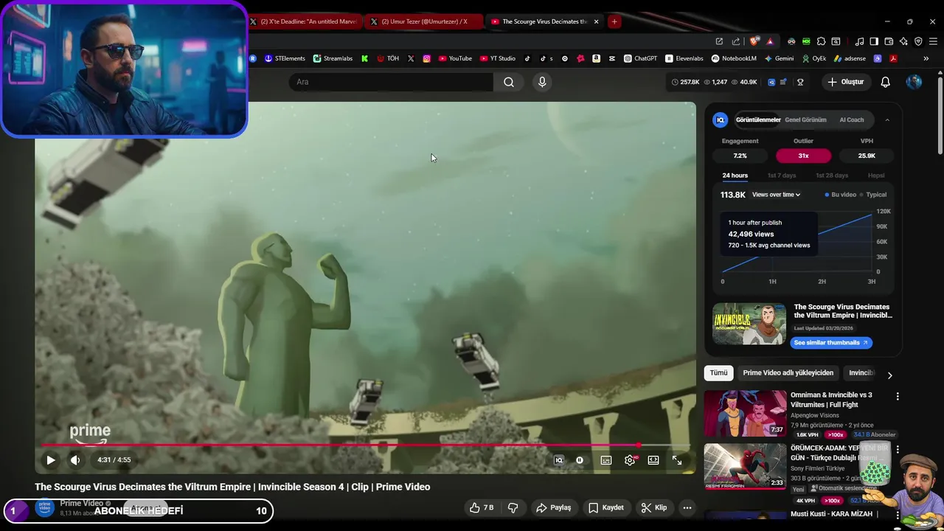
Task: Open the AI Coach tab
Action: tap(851, 119)
